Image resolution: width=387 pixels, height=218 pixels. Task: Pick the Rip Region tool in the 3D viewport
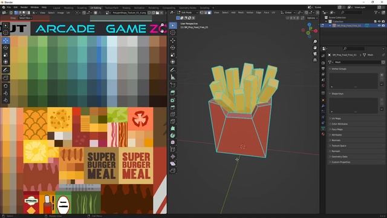click(173, 171)
